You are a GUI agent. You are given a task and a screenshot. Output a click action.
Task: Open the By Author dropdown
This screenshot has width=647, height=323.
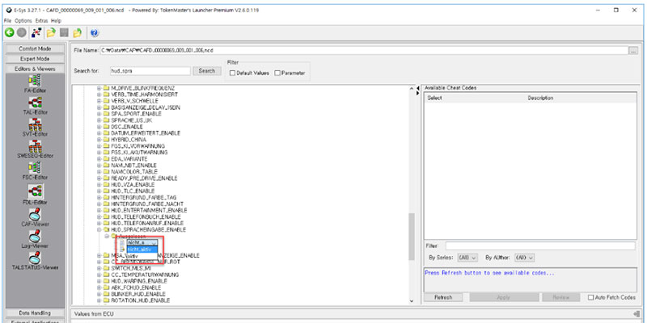coord(524,258)
